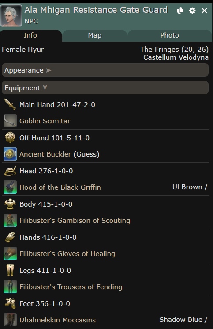The height and width of the screenshot is (329, 213).
Task: Click the Hood of the Black Griffin icon
Action: tap(10, 187)
